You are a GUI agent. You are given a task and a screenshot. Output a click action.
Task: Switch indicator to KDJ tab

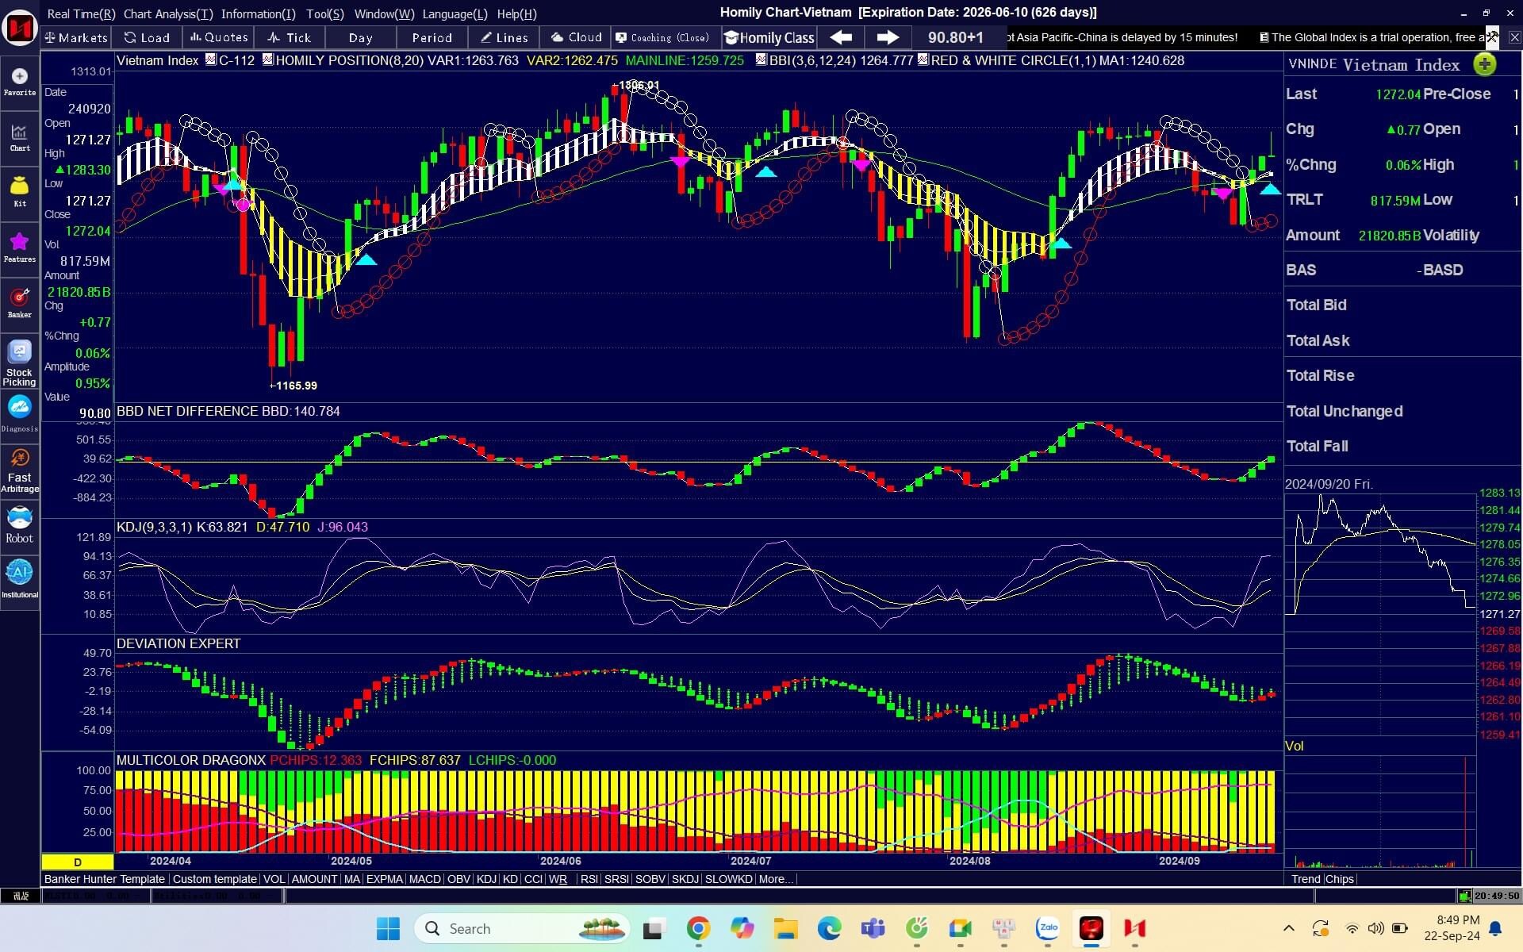pyautogui.click(x=486, y=879)
